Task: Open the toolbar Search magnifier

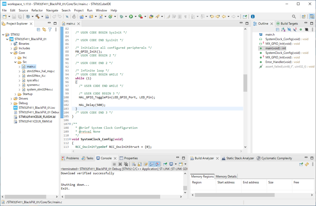Action: pyautogui.click(x=294, y=17)
